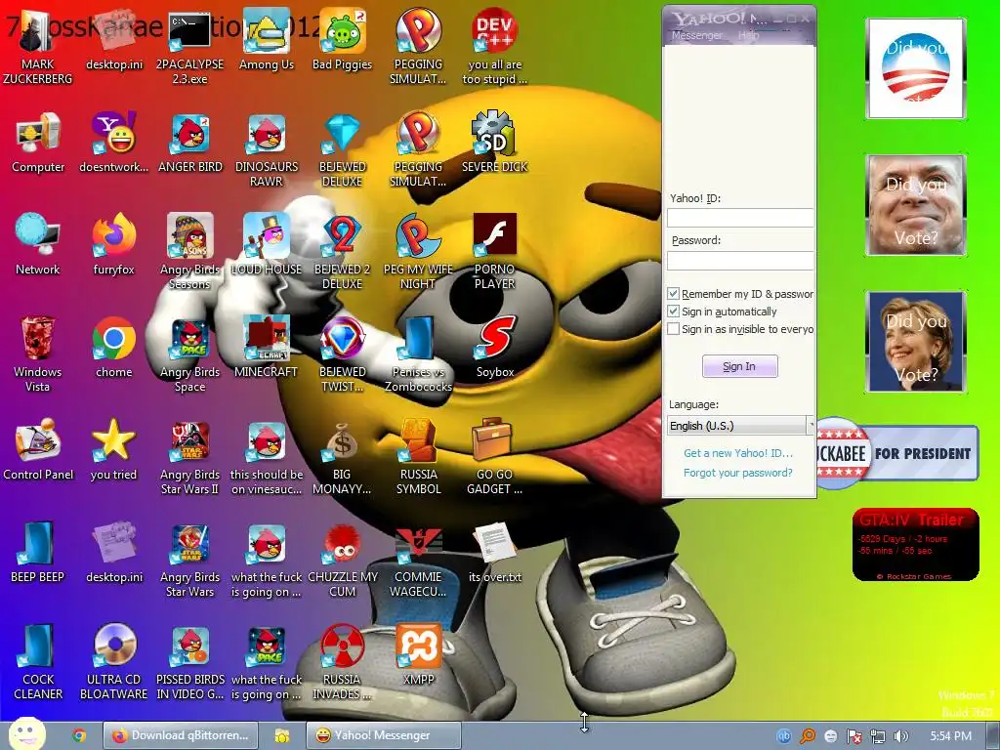The image size is (1000, 750).
Task: Open the Start menu smiley button
Action: pos(26,734)
